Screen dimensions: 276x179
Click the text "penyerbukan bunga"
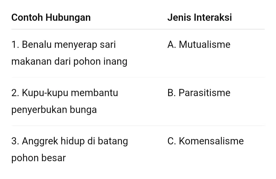point(54,110)
